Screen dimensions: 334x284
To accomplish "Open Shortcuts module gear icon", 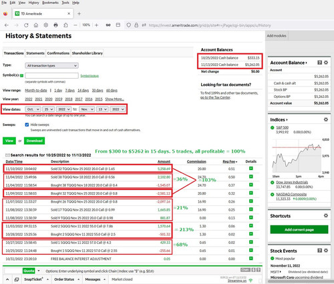I will point(326,215).
